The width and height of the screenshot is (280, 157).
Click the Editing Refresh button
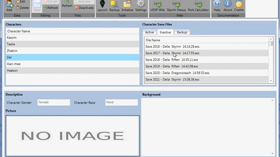pyautogui.click(x=51, y=8)
